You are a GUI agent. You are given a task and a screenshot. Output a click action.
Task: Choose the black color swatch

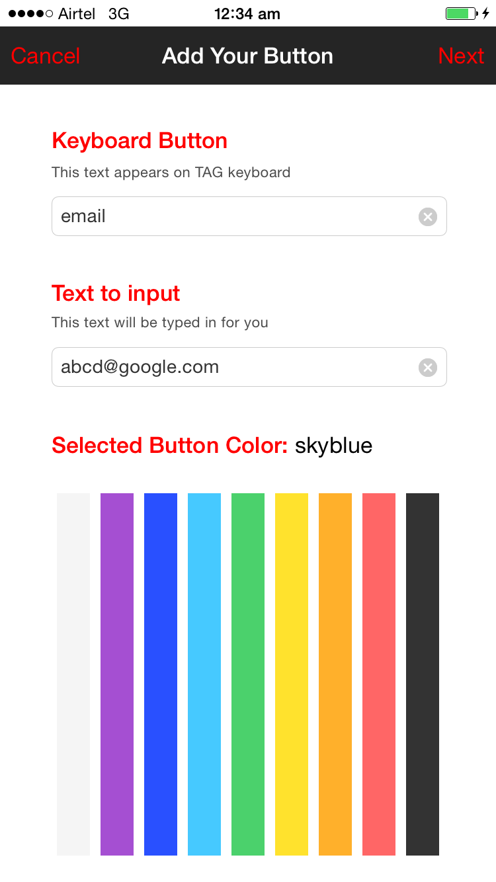tap(423, 674)
